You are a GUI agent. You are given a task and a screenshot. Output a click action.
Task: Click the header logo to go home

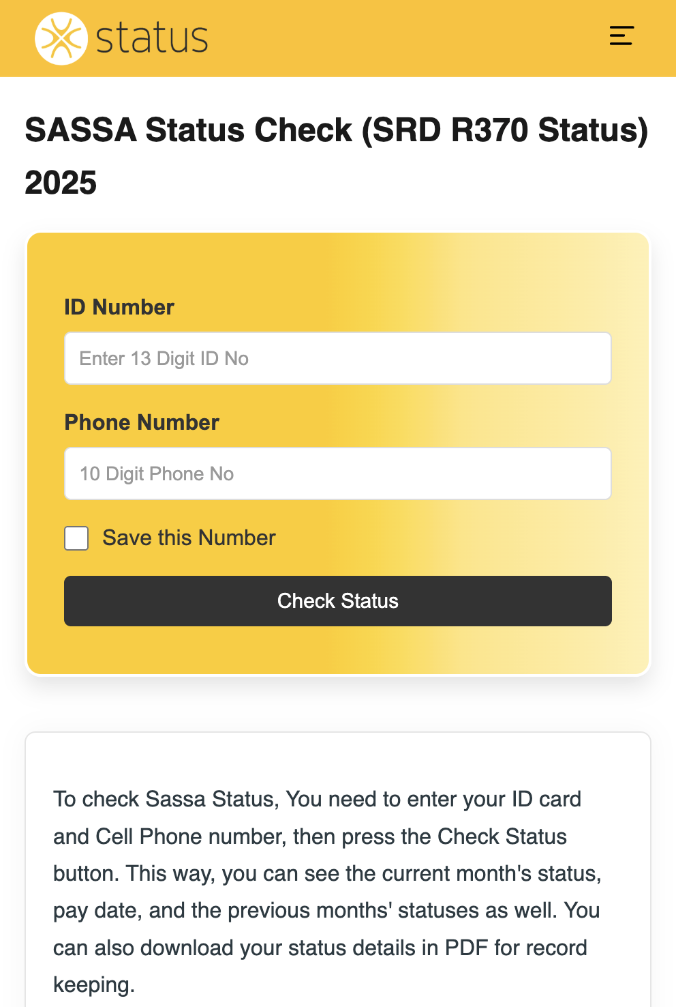pyautogui.click(x=119, y=38)
